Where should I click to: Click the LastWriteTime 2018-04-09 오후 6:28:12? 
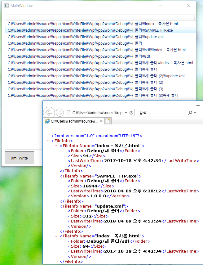(133, 191)
